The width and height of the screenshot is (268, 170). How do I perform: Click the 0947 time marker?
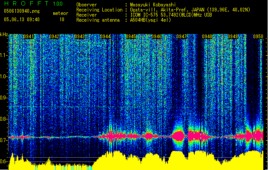pyautogui.click(x=182, y=37)
